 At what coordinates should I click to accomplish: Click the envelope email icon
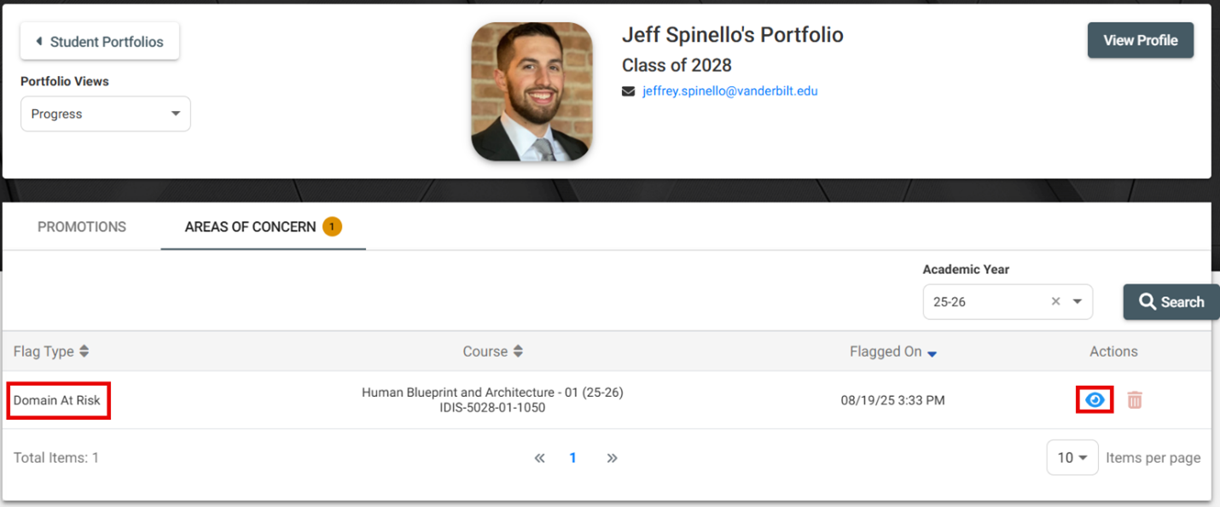click(x=629, y=91)
